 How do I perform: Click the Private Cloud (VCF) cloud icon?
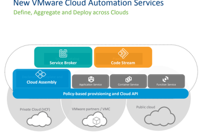click(39, 119)
